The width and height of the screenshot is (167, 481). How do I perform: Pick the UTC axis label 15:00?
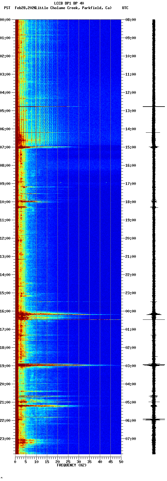click(x=131, y=147)
